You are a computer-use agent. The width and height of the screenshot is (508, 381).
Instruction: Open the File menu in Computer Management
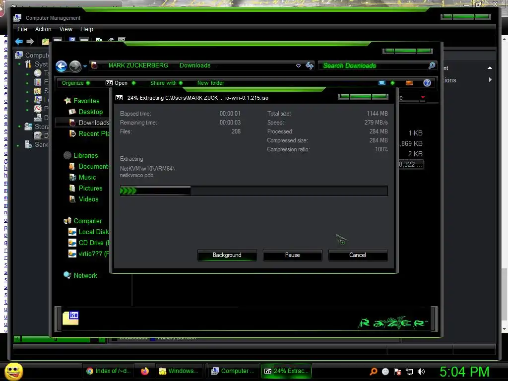[x=22, y=29]
